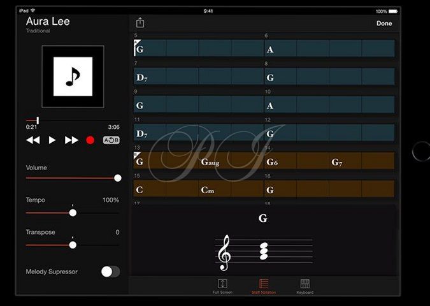430x306 pixels.
Task: Open the Keyboard view tab
Action: (x=305, y=286)
